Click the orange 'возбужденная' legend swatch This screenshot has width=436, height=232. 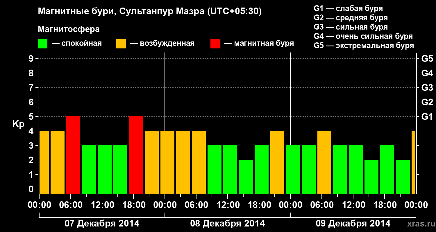click(121, 44)
